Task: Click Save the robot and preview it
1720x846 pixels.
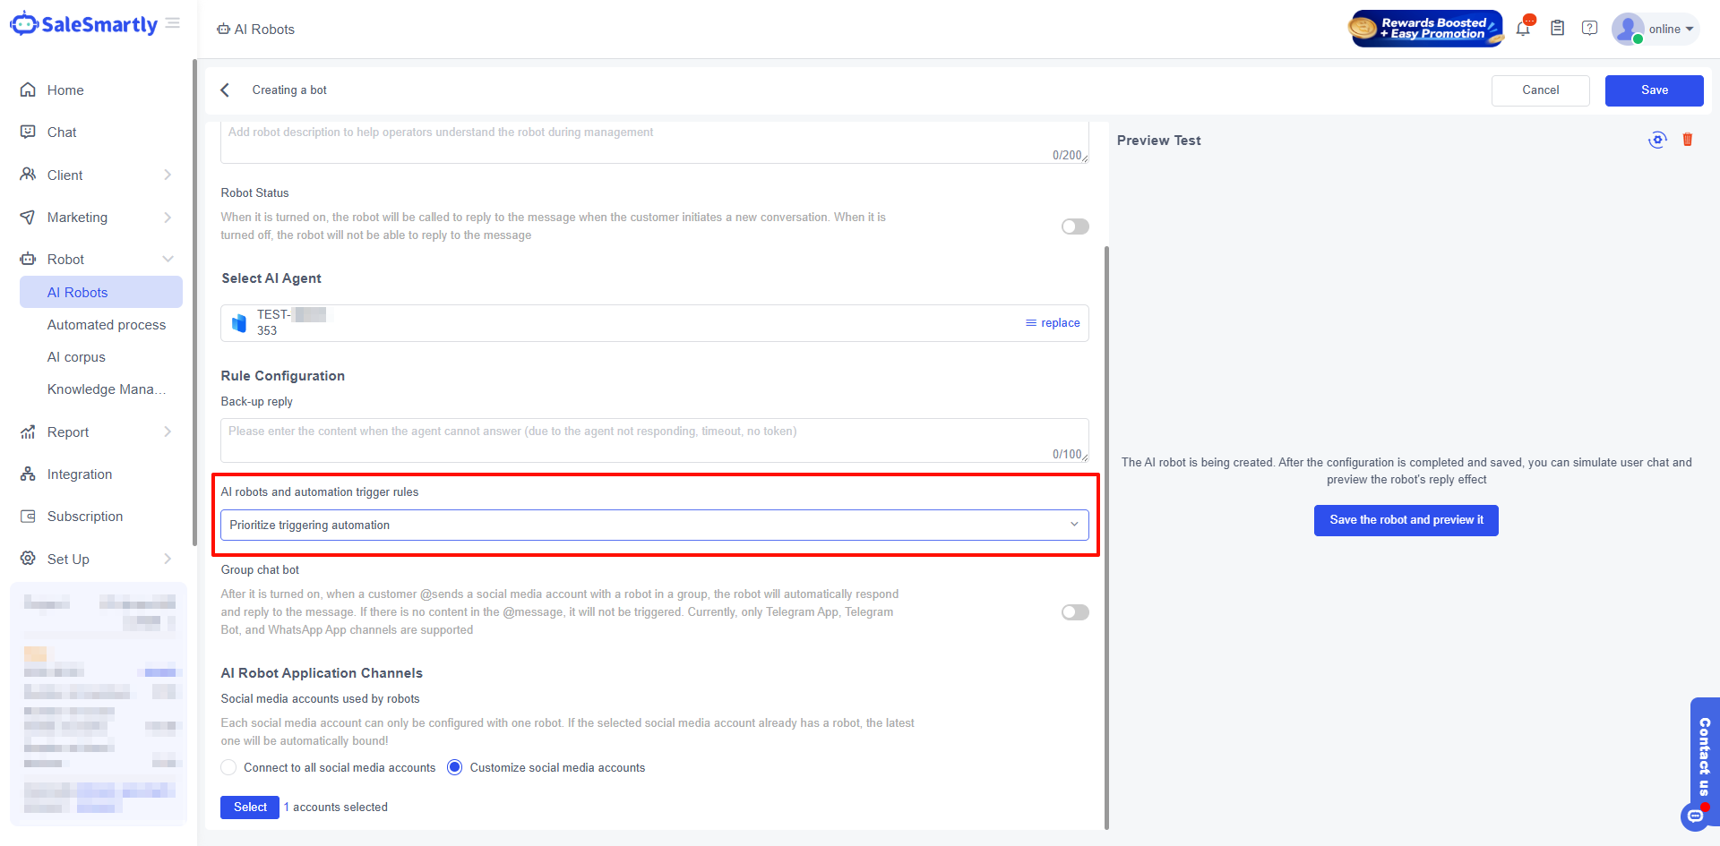Action: 1406,520
